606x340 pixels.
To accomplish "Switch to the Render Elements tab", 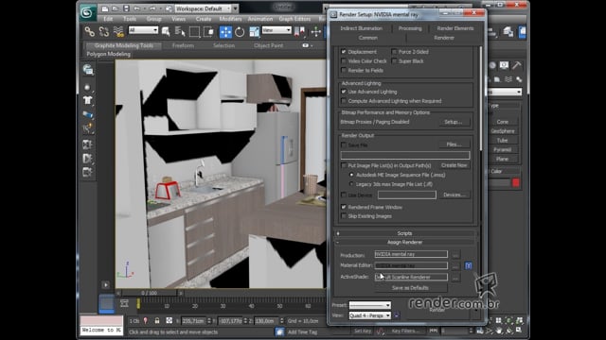I will click(455, 28).
